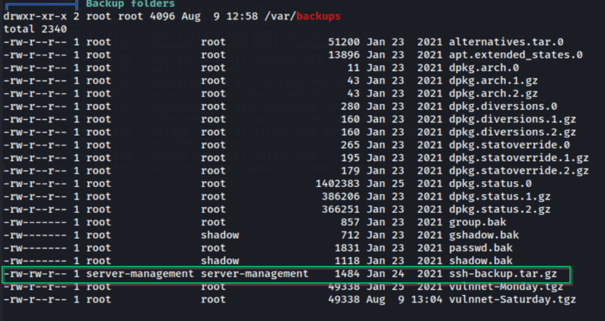Click the file size 51200
Image resolution: width=605 pixels, height=321 pixels.
344,42
